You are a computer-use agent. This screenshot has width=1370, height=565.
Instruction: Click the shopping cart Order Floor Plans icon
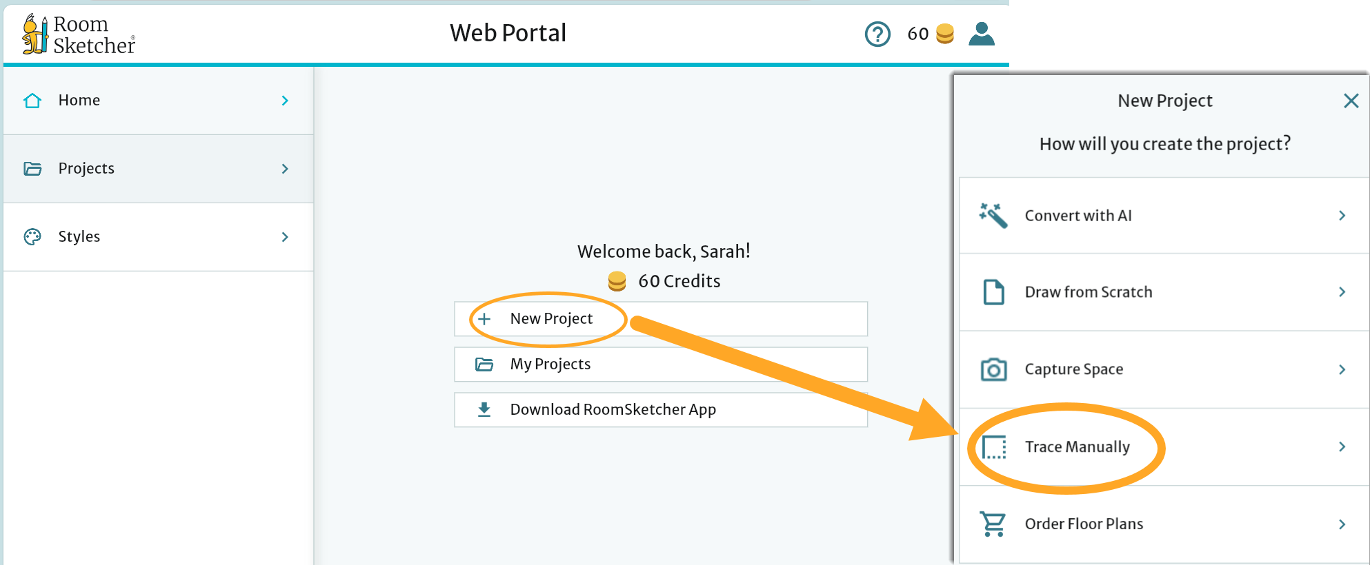993,524
